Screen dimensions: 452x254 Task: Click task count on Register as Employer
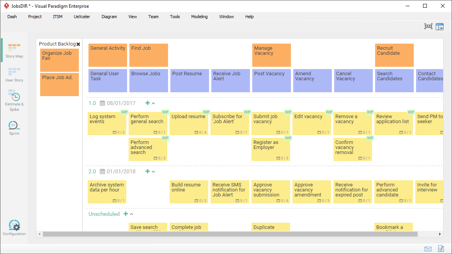coord(282,158)
